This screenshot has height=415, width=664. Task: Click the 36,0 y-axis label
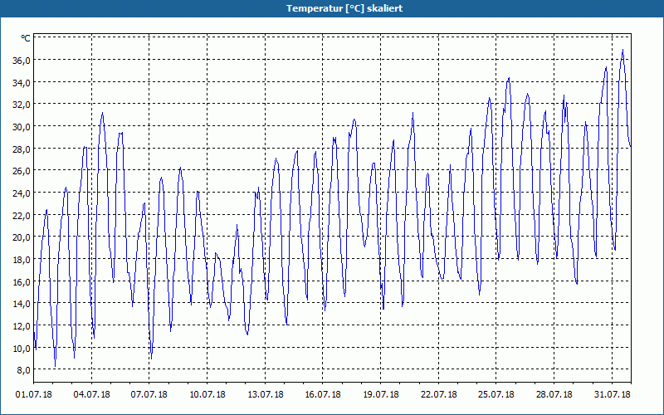tap(22, 61)
